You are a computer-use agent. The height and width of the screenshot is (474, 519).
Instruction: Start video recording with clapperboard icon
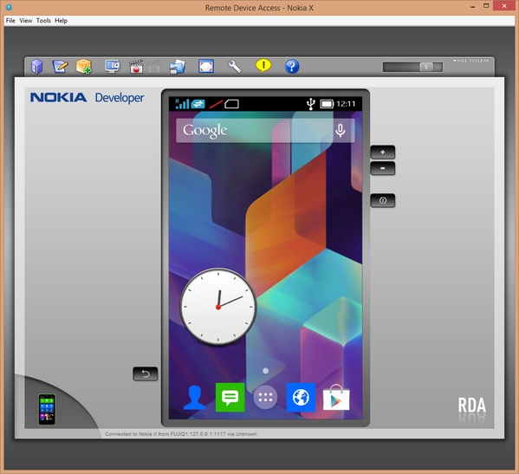[136, 66]
